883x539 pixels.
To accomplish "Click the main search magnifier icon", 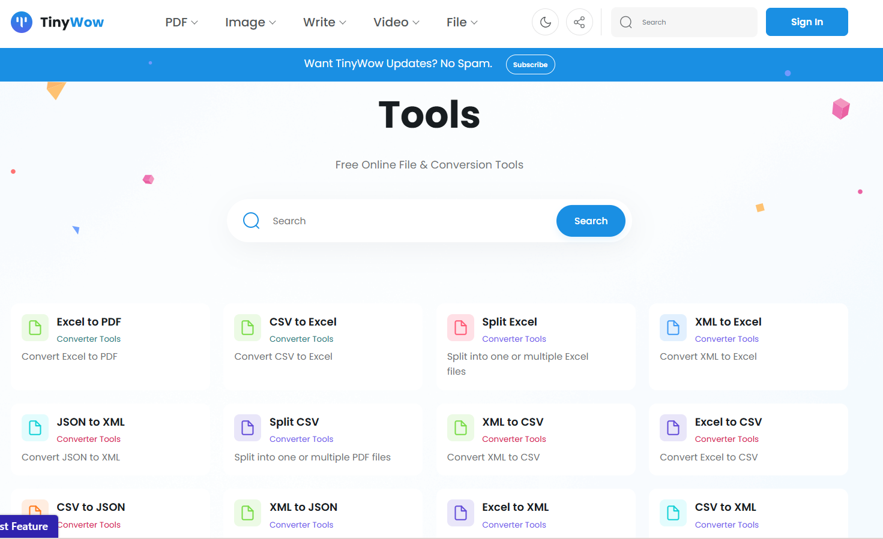I will 252,221.
